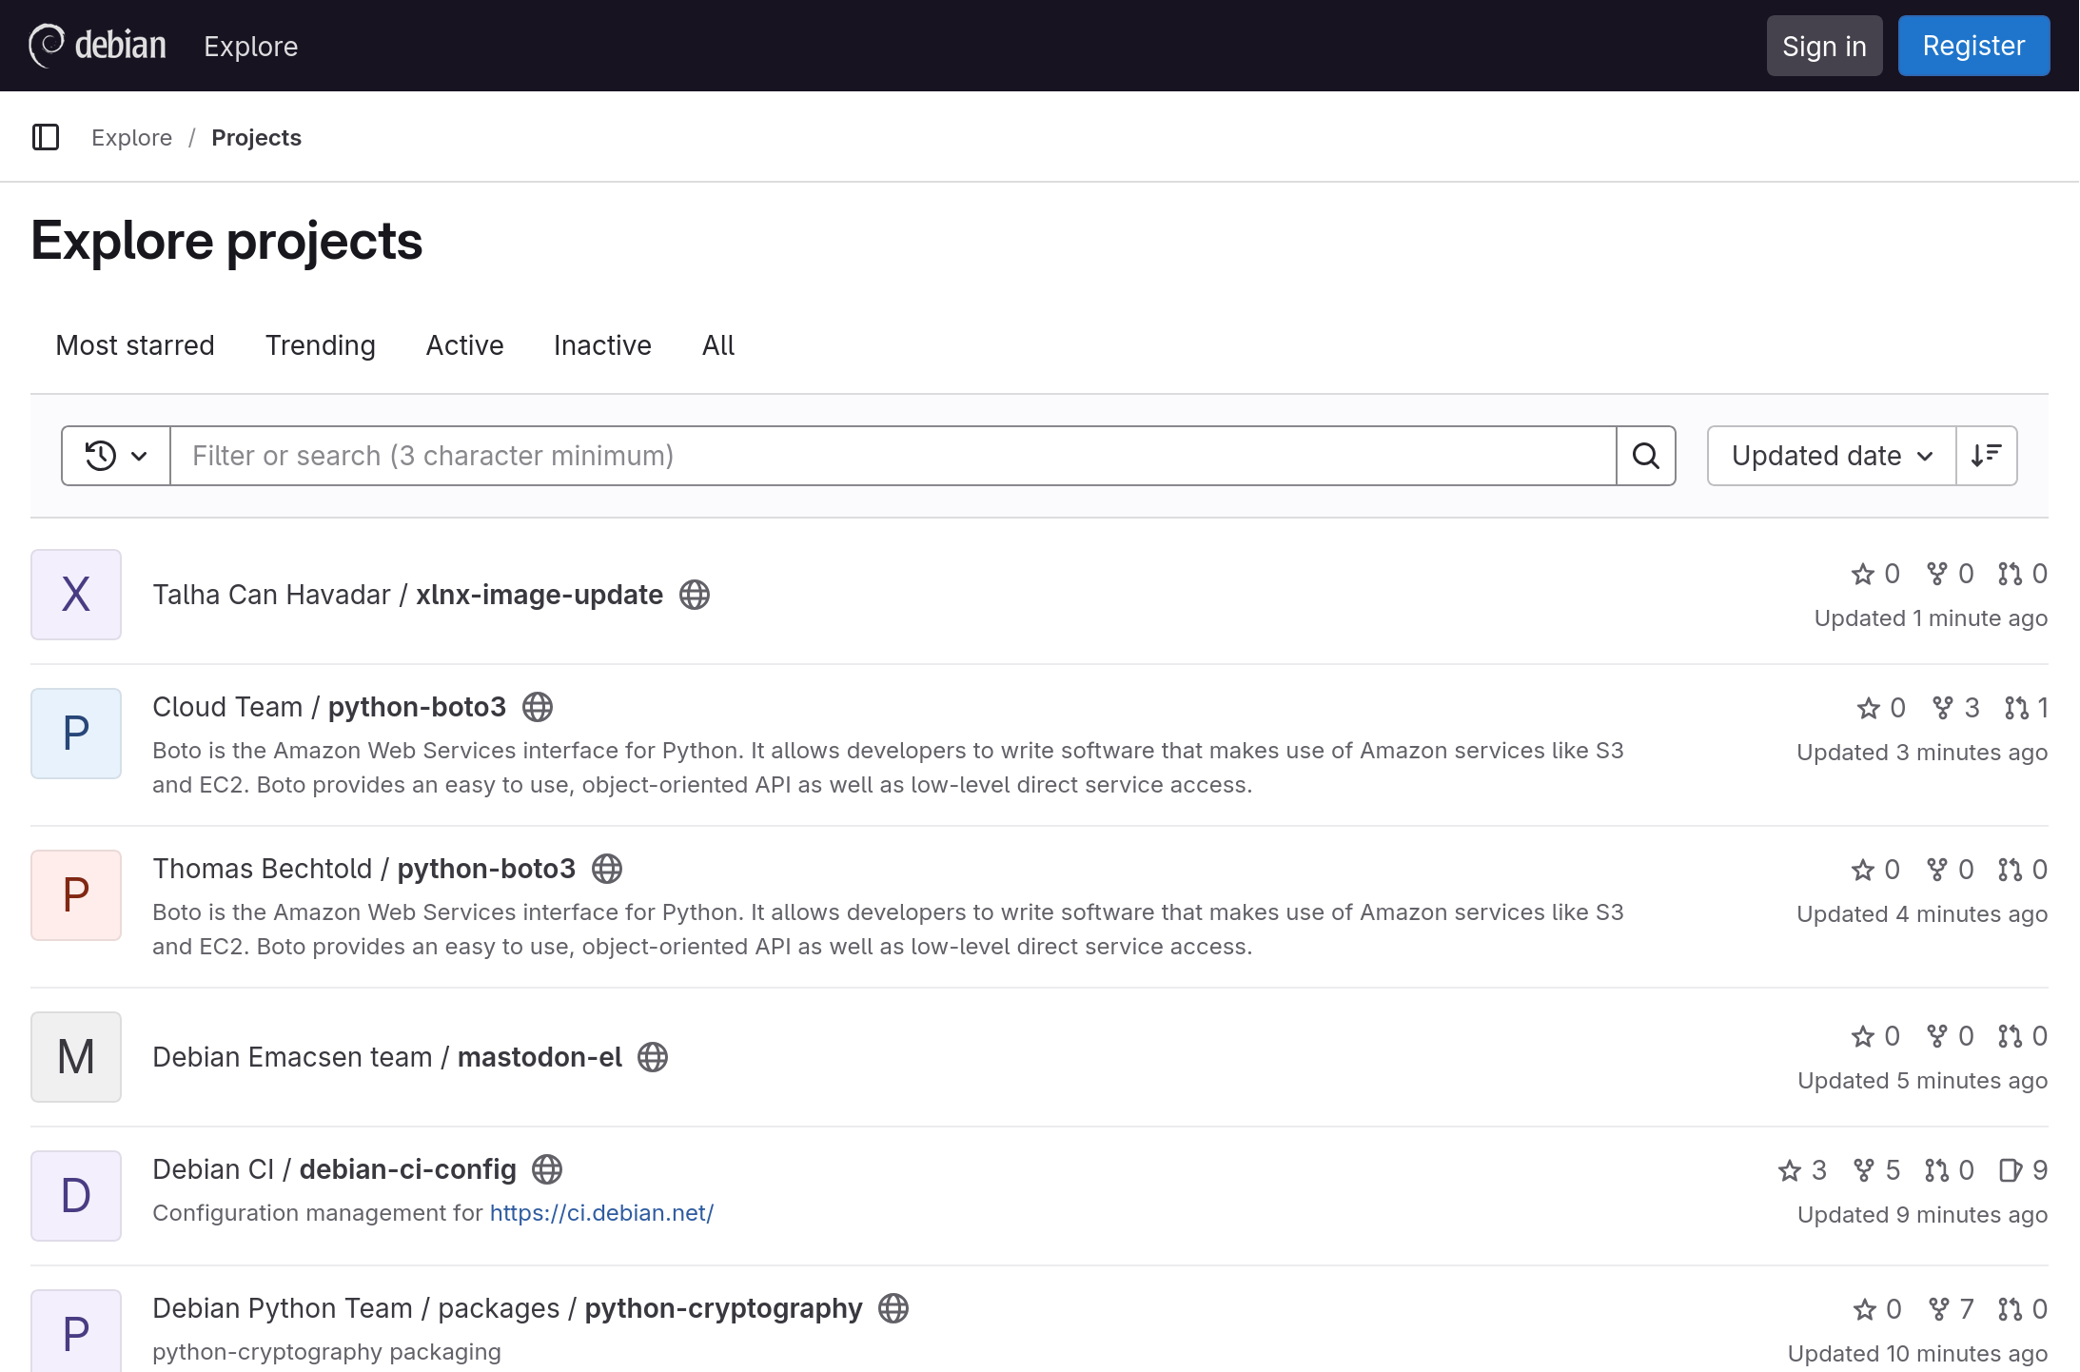Open the https://ci.debian.net/ link
Image resolution: width=2080 pixels, height=1372 pixels.
coord(601,1213)
